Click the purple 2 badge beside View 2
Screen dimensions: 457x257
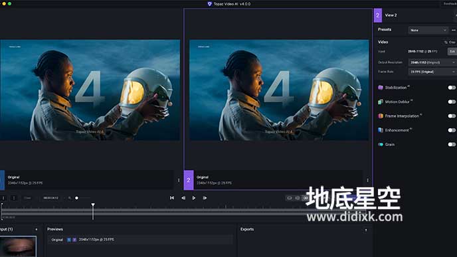tap(378, 15)
